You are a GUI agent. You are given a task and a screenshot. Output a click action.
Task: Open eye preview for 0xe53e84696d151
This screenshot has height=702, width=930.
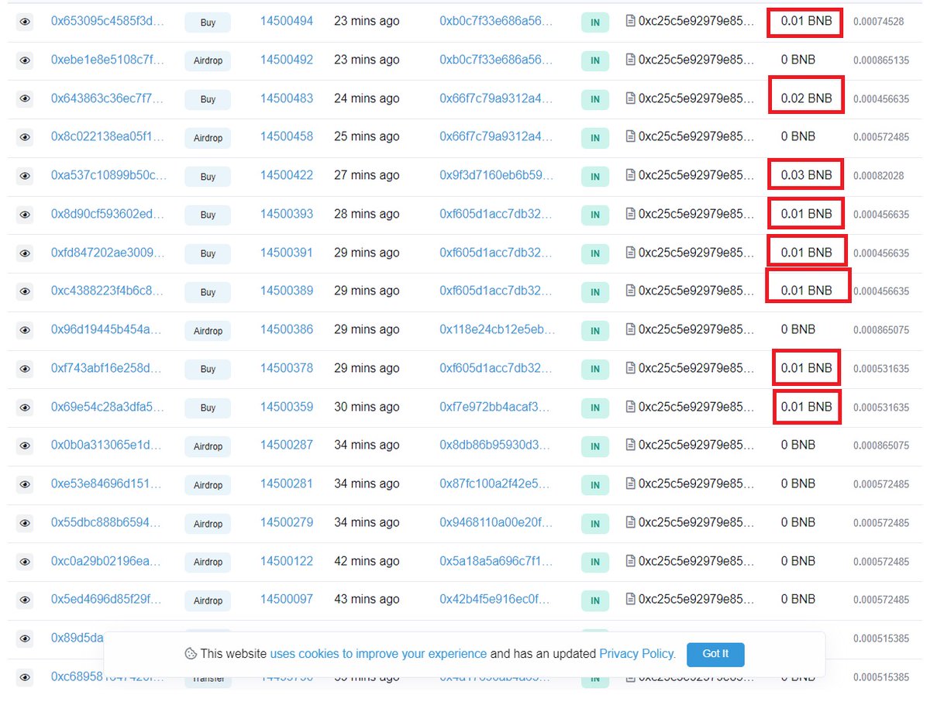coord(25,484)
